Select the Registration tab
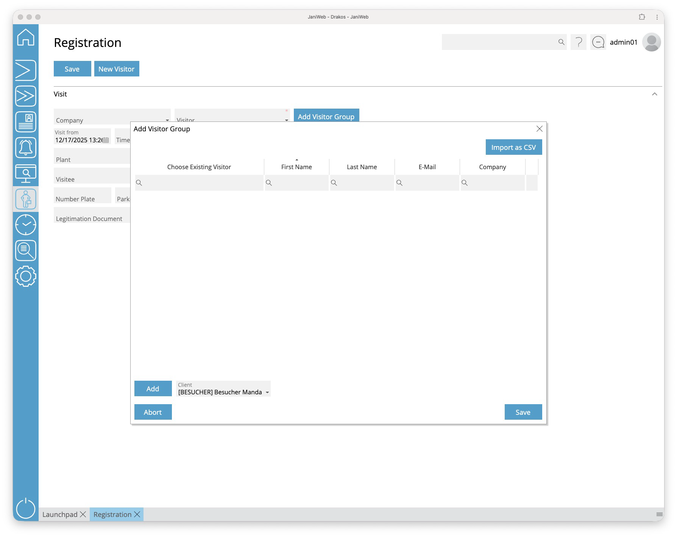Screen dimensions: 677x537 coord(112,514)
